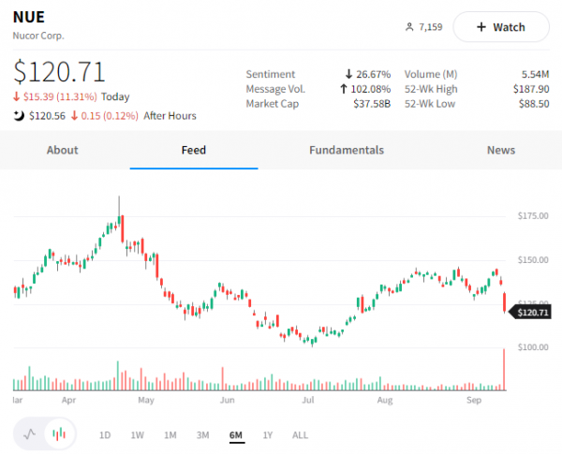Go to the News tab
This screenshot has height=454, width=562.
(501, 150)
